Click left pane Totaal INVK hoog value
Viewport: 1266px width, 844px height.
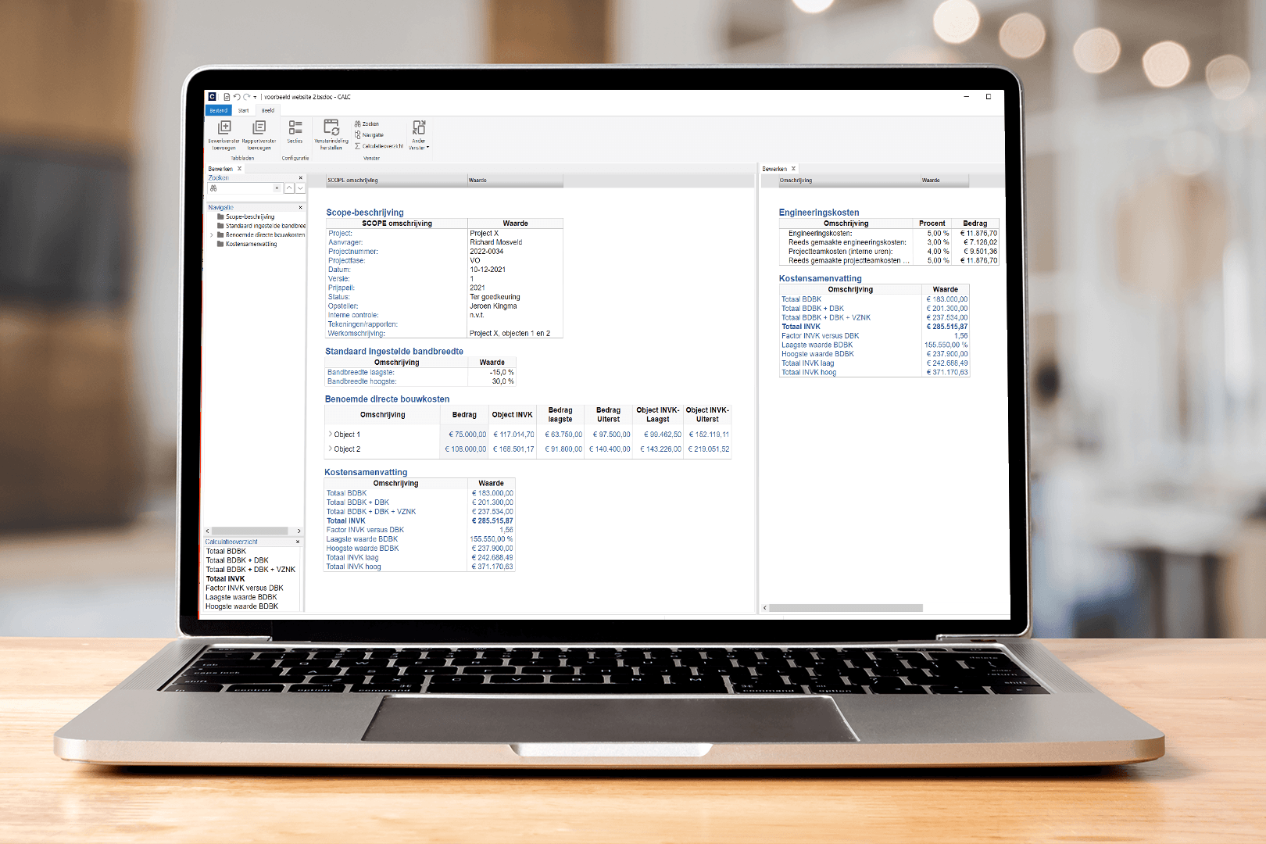tap(492, 567)
